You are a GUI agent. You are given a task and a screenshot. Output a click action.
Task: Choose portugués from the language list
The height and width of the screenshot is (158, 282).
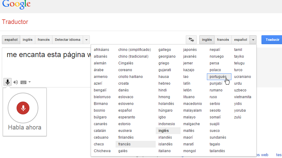(219, 77)
